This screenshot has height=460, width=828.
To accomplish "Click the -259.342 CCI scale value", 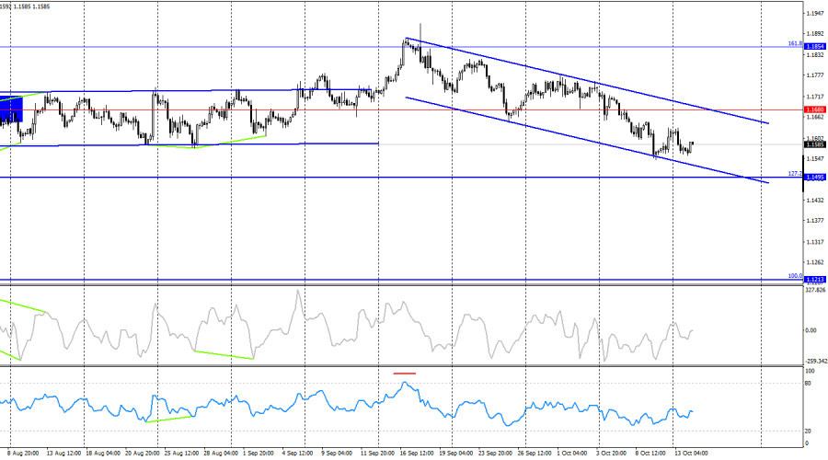I will point(815,361).
